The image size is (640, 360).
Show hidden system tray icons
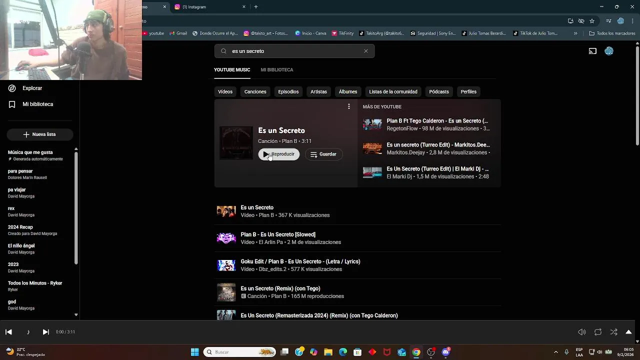[555, 352]
